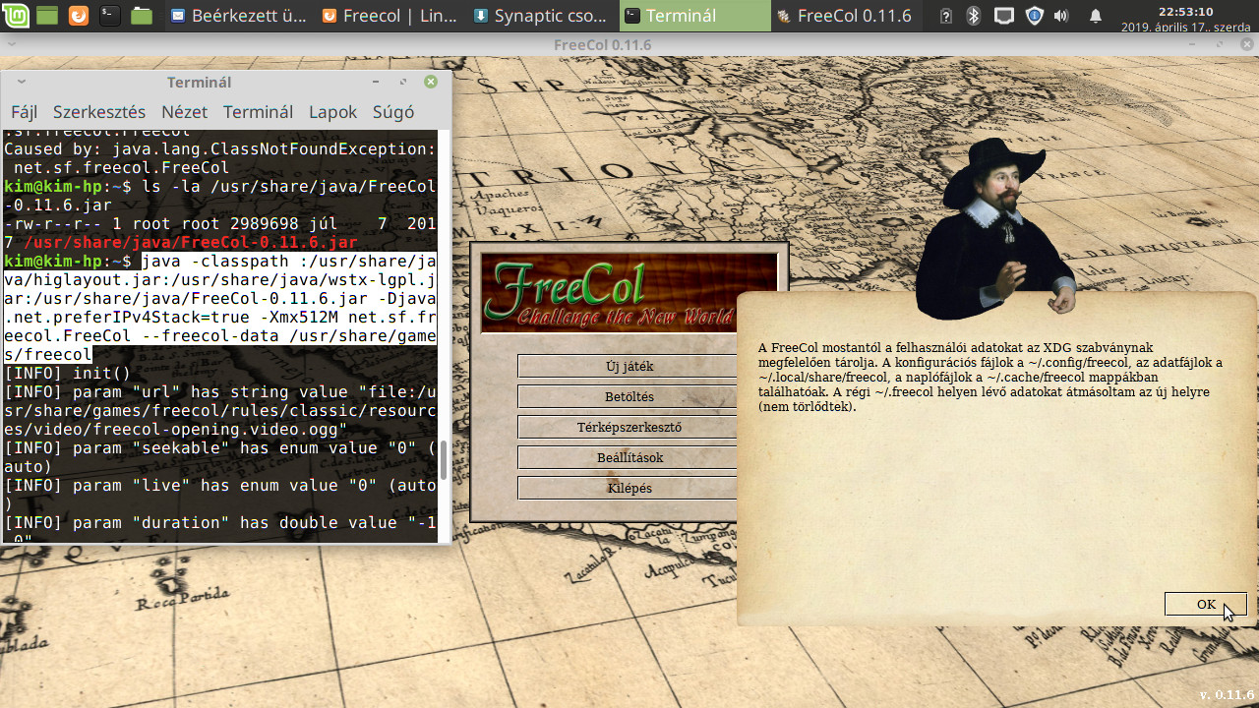Viewport: 1259px width, 708px height.
Task: Click the FreeCol logo banner
Action: pos(629,293)
